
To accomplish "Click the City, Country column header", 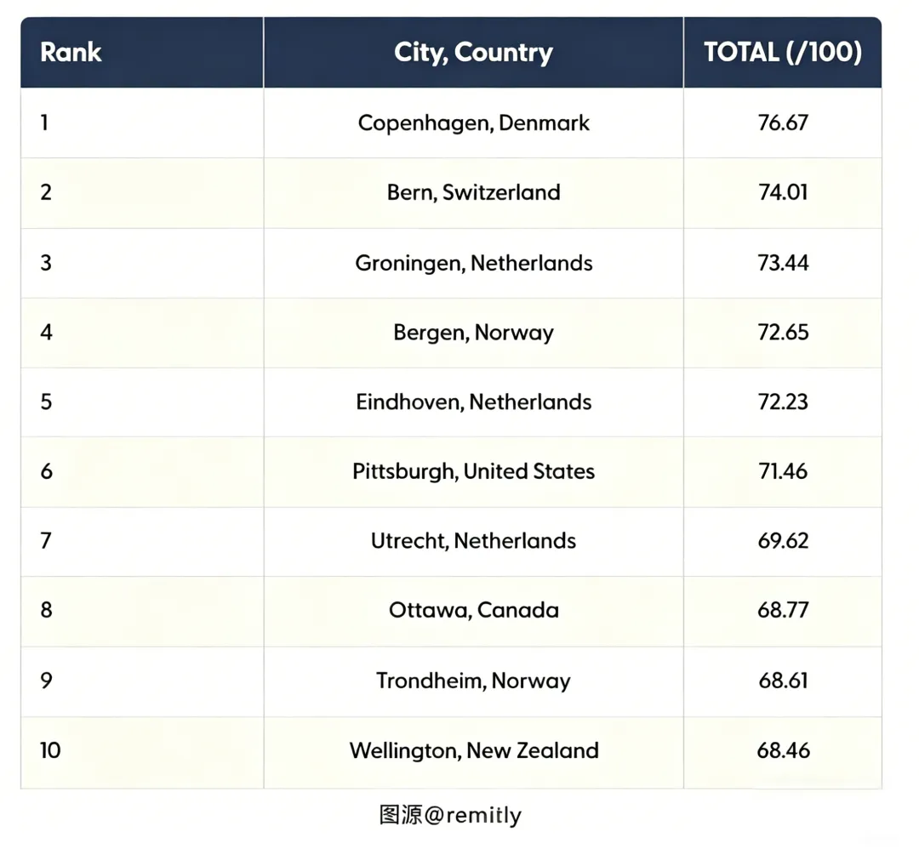I will [x=473, y=53].
